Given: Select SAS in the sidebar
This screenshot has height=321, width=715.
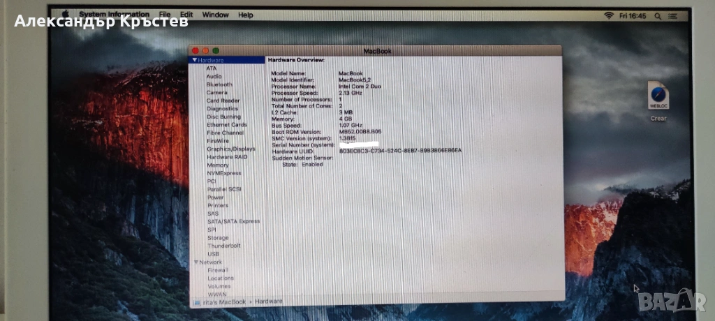Looking at the screenshot, I should click(x=213, y=214).
